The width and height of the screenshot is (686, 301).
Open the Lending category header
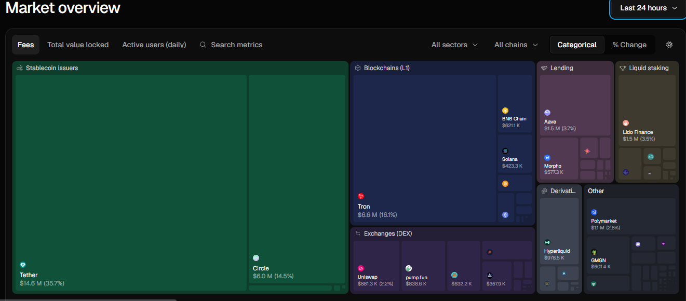(x=562, y=68)
